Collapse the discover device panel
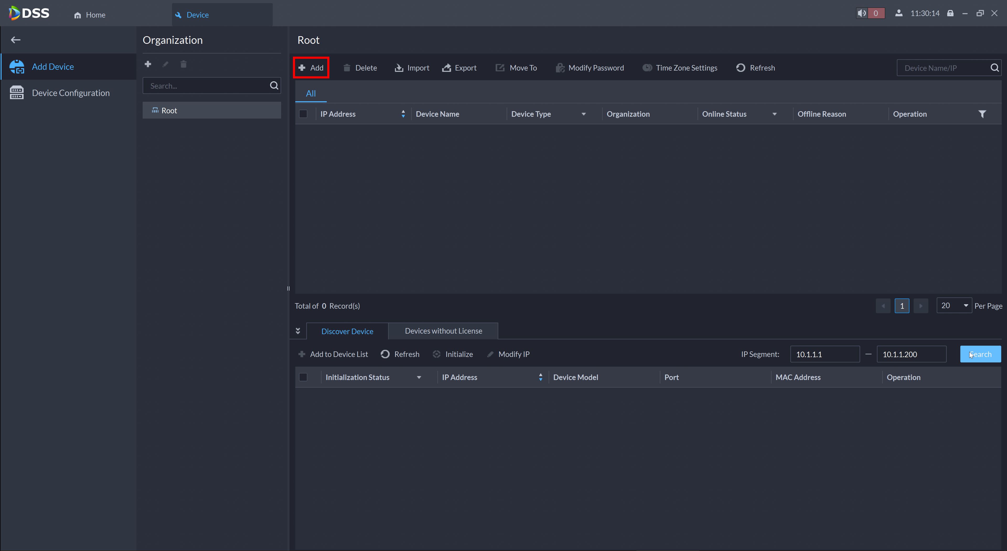The width and height of the screenshot is (1007, 551). click(298, 331)
